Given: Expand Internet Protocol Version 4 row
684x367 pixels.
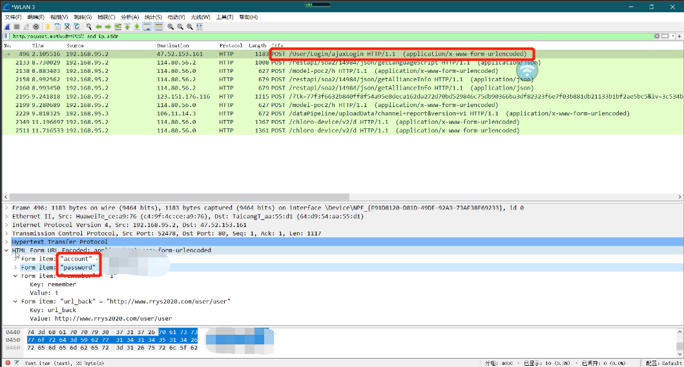Looking at the screenshot, I should coord(6,225).
